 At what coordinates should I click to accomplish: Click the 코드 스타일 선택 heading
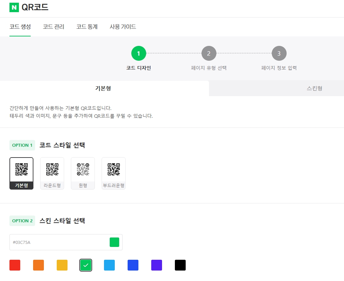coord(62,145)
